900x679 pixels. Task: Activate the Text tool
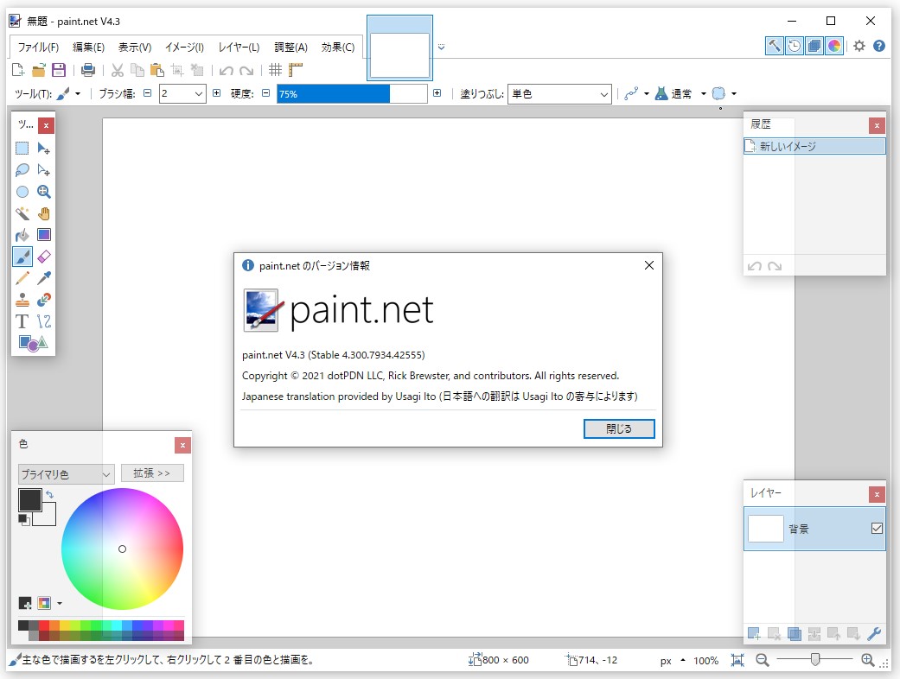point(22,320)
